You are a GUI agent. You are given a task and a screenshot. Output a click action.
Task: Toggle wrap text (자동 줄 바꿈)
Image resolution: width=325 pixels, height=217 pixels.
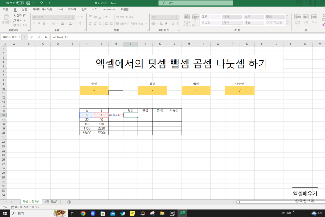[x=124, y=17]
